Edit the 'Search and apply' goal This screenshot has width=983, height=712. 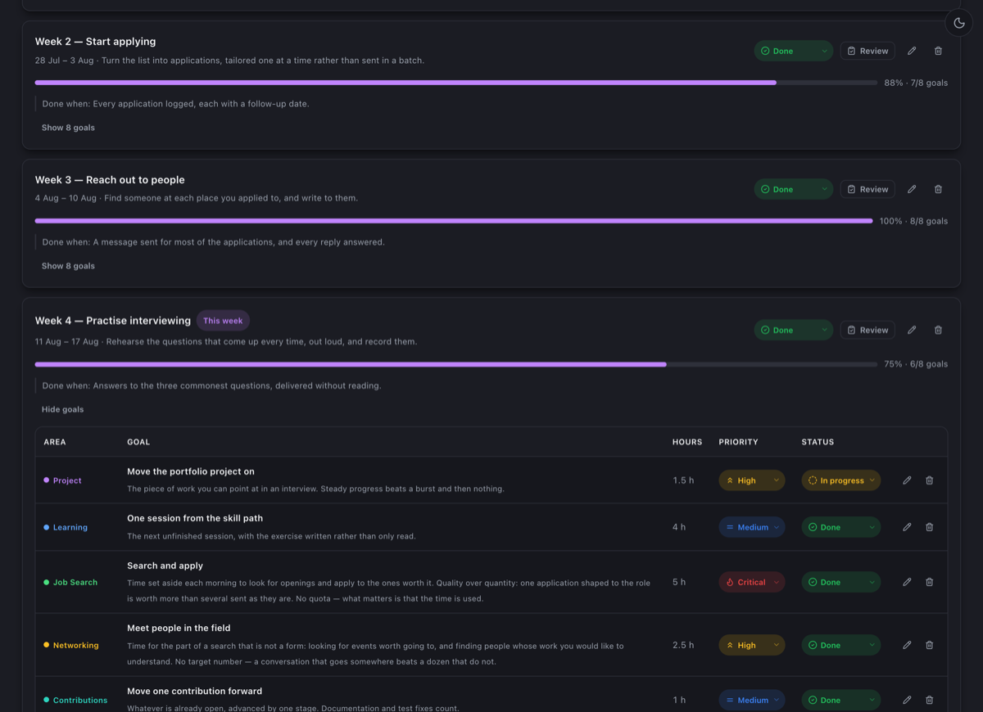pyautogui.click(x=907, y=582)
